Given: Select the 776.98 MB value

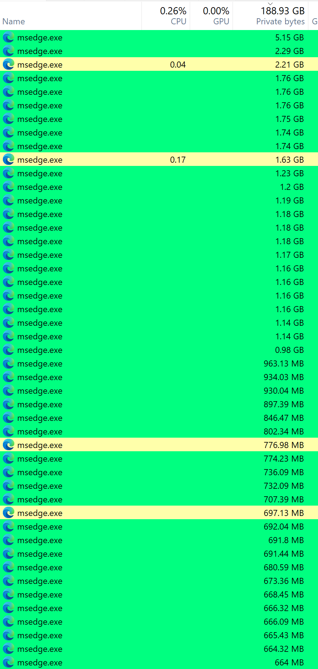Looking at the screenshot, I should coord(284,445).
